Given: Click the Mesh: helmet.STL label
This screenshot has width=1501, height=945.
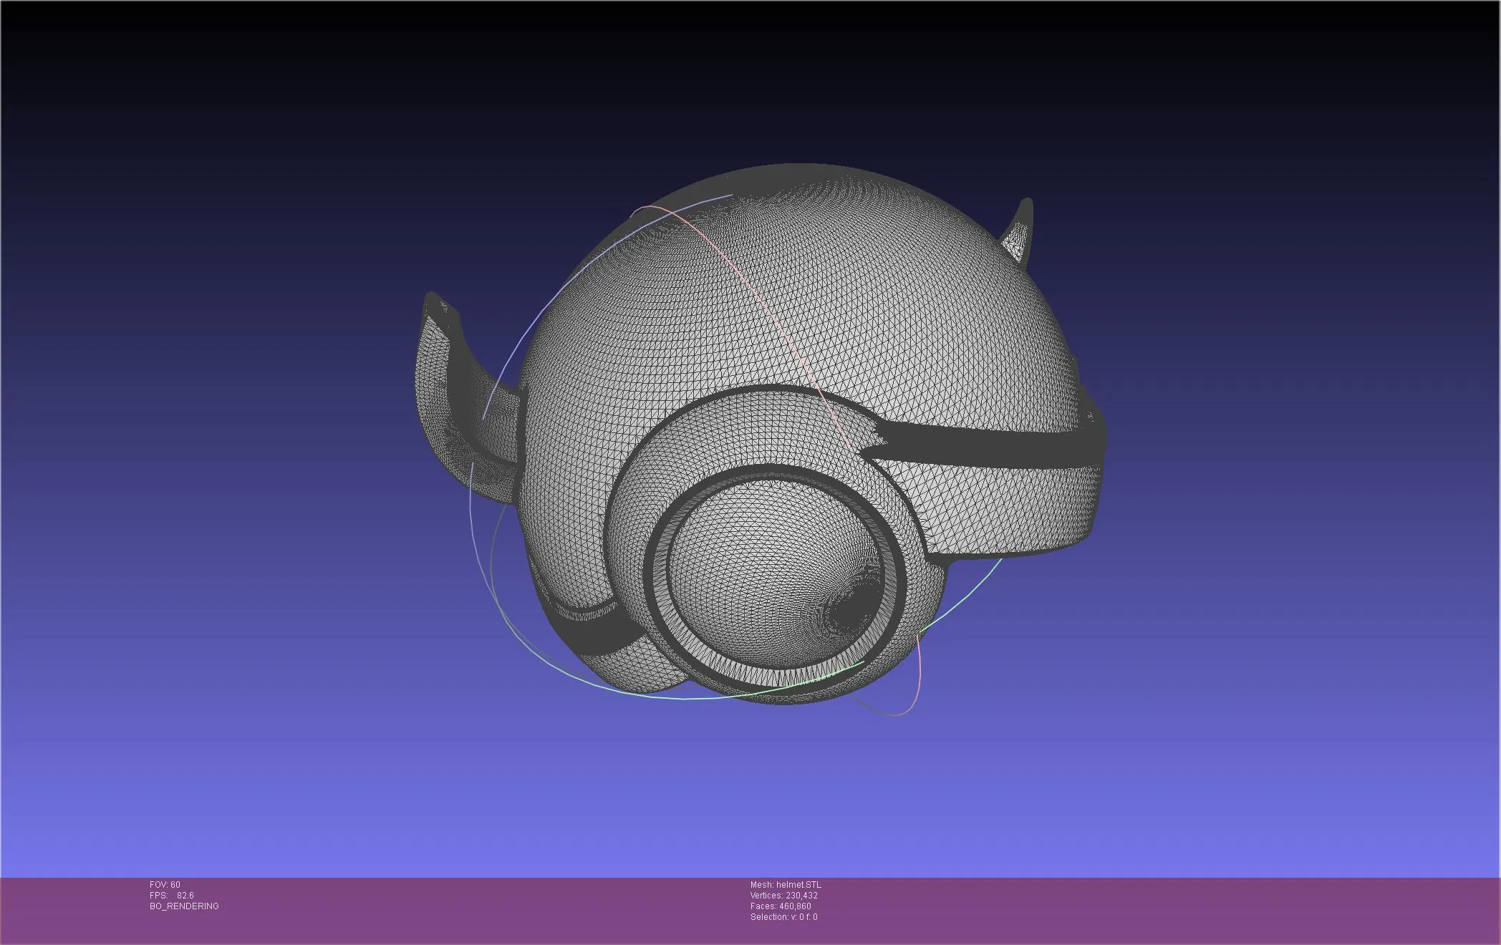Looking at the screenshot, I should 786,885.
